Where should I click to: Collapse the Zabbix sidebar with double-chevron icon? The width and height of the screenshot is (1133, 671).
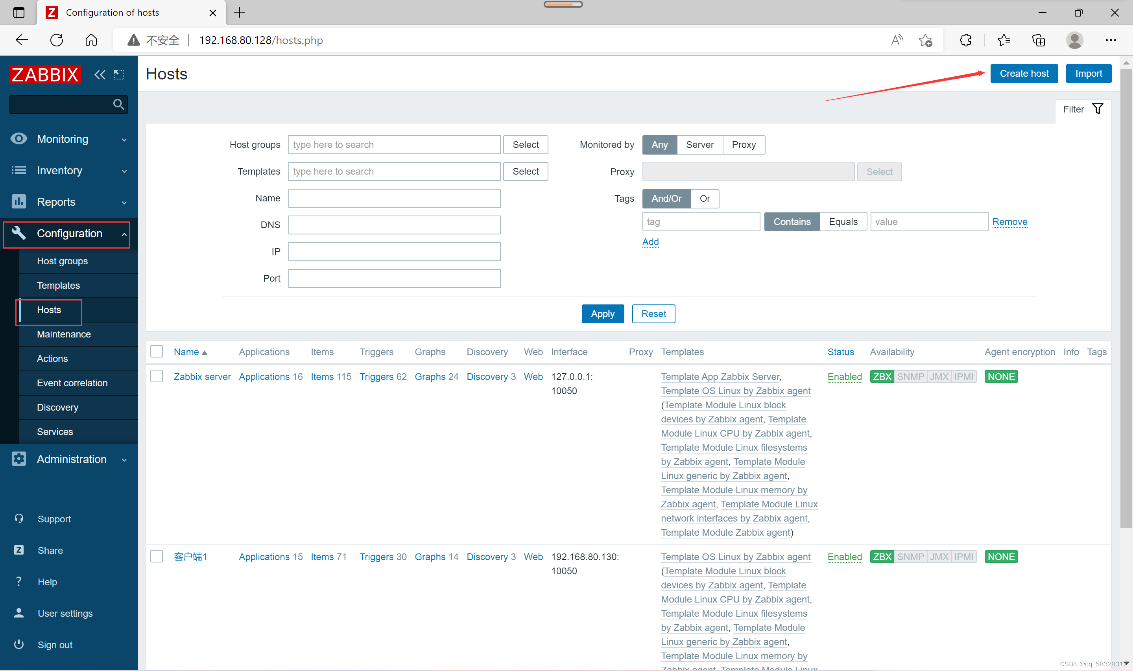[100, 75]
